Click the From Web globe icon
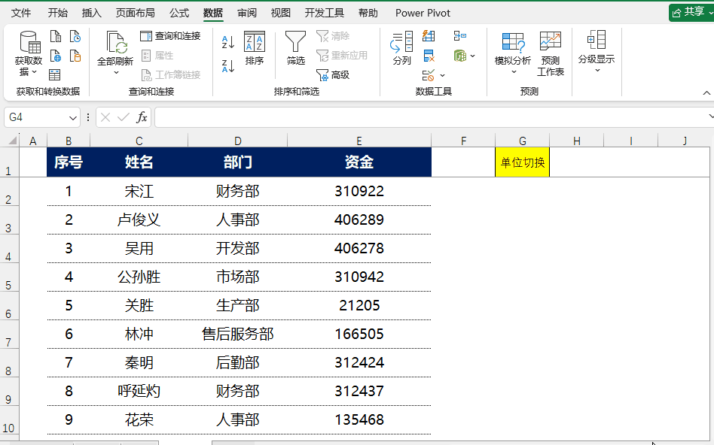This screenshot has width=714, height=445. [x=56, y=56]
